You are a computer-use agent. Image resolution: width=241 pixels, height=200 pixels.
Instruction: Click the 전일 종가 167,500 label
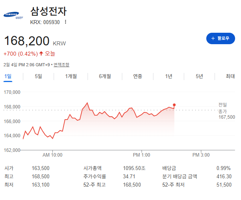(226, 111)
